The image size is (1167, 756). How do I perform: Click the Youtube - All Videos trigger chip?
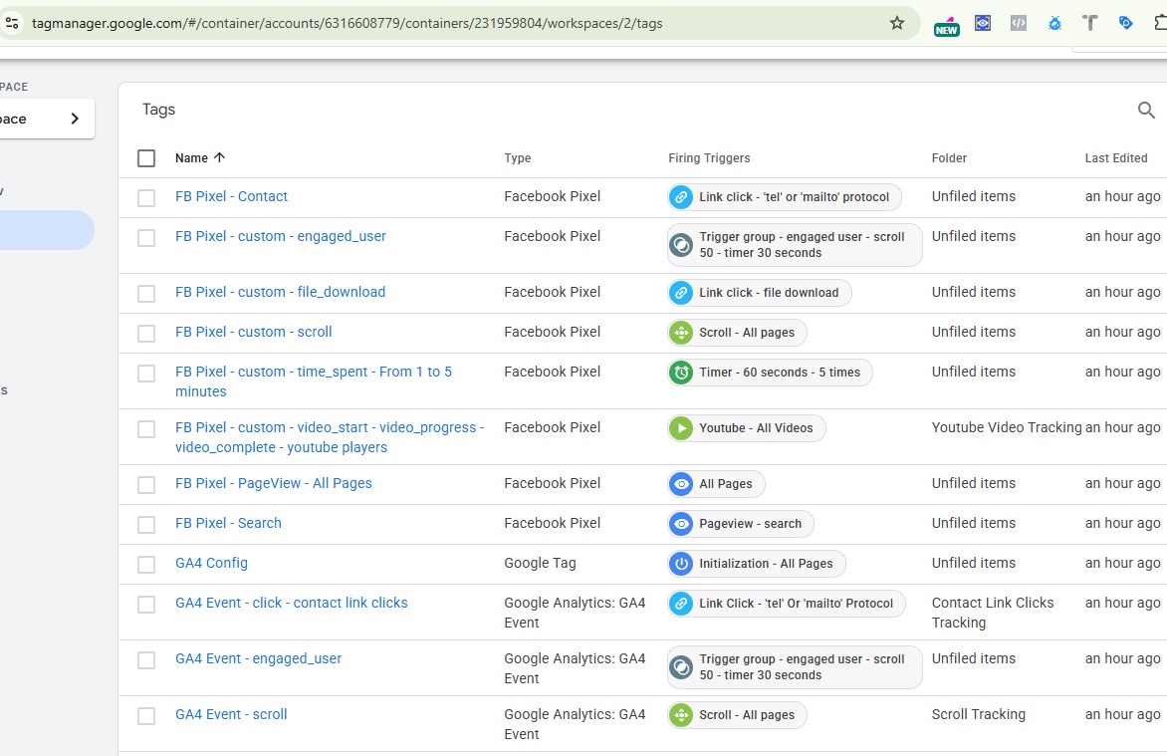747,428
